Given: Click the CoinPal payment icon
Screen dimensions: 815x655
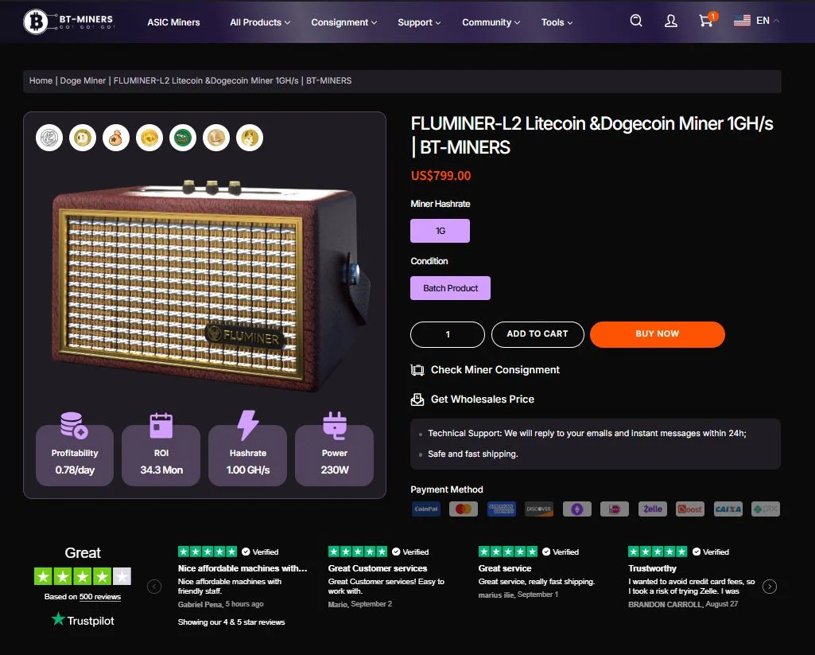Looking at the screenshot, I should click(425, 509).
